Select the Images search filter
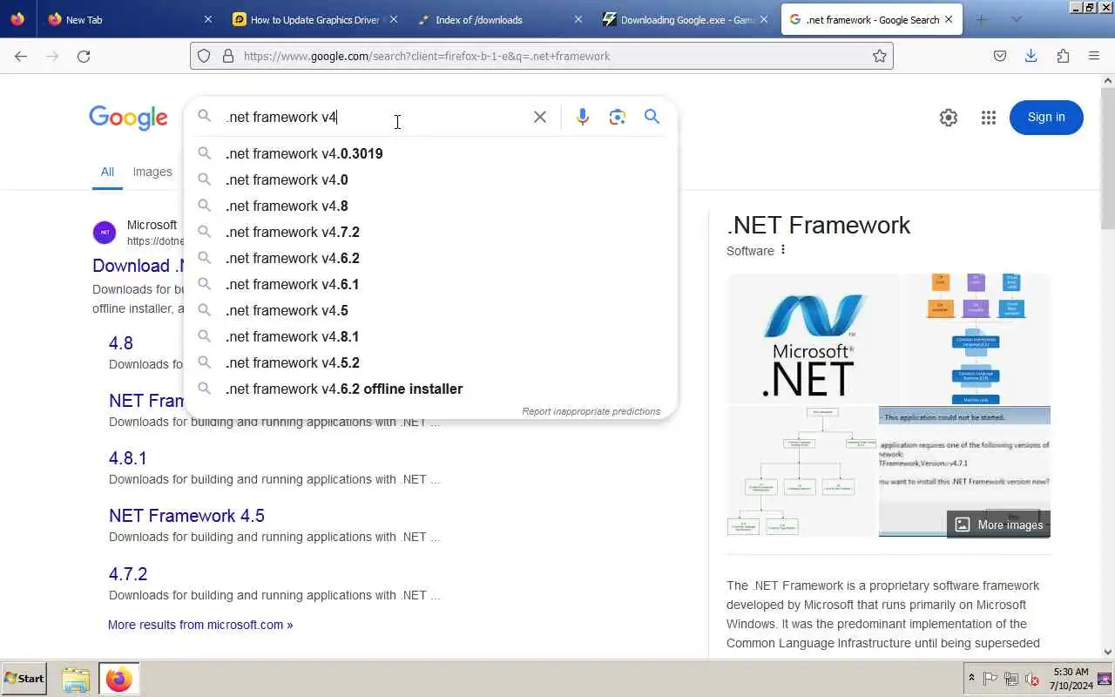 click(152, 172)
